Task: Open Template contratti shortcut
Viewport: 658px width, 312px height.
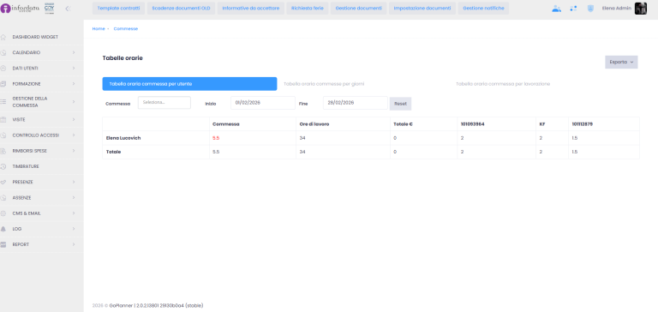Action: point(119,9)
